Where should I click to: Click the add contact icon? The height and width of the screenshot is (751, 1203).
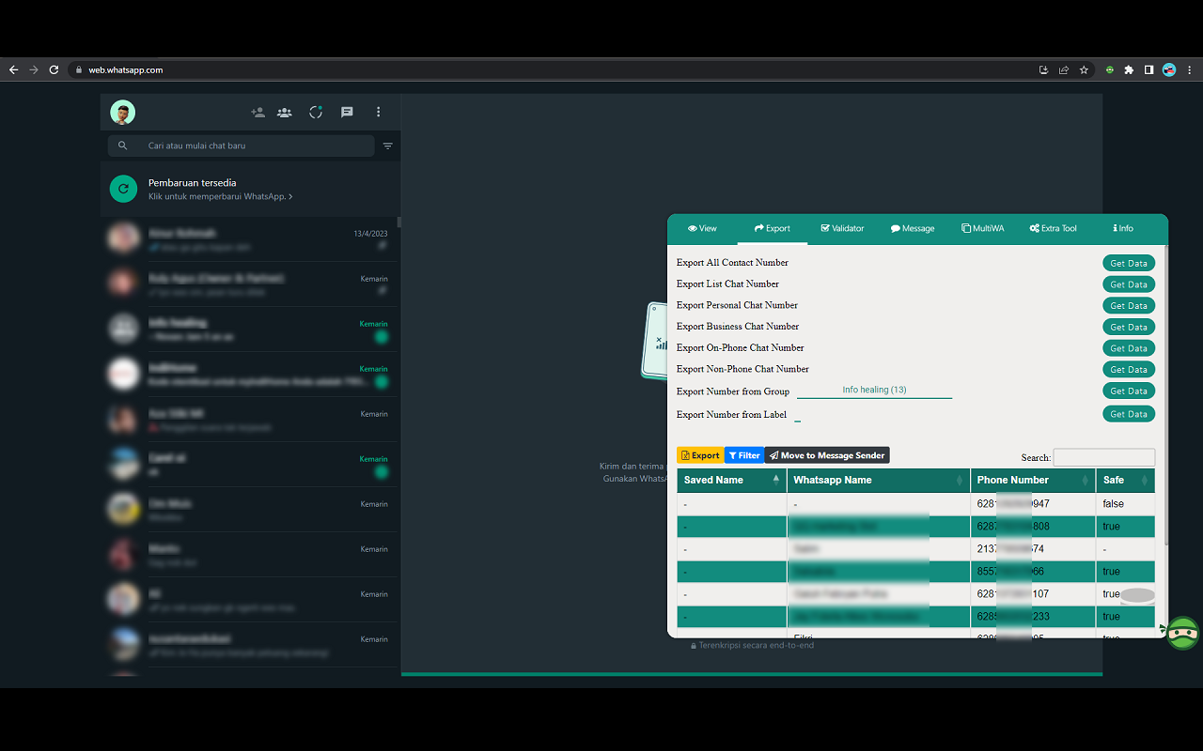258,113
